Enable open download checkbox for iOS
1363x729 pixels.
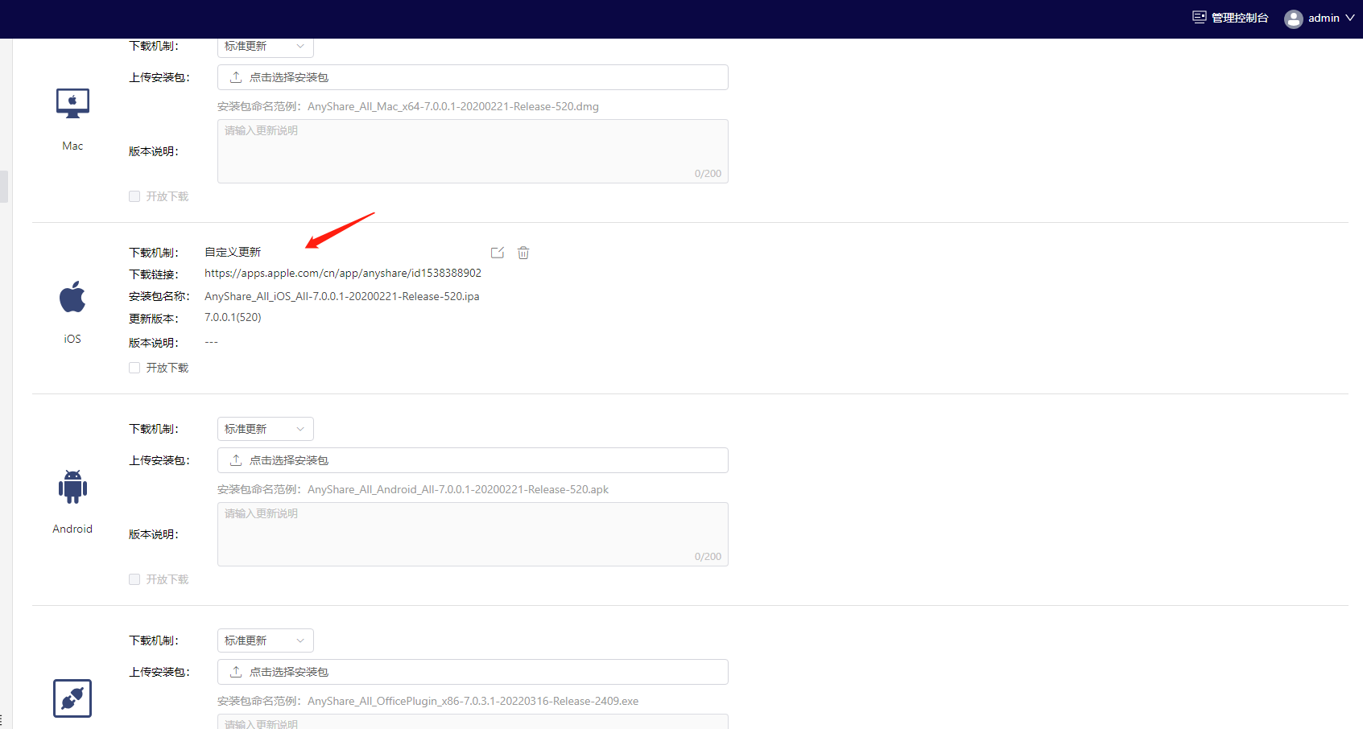[134, 368]
